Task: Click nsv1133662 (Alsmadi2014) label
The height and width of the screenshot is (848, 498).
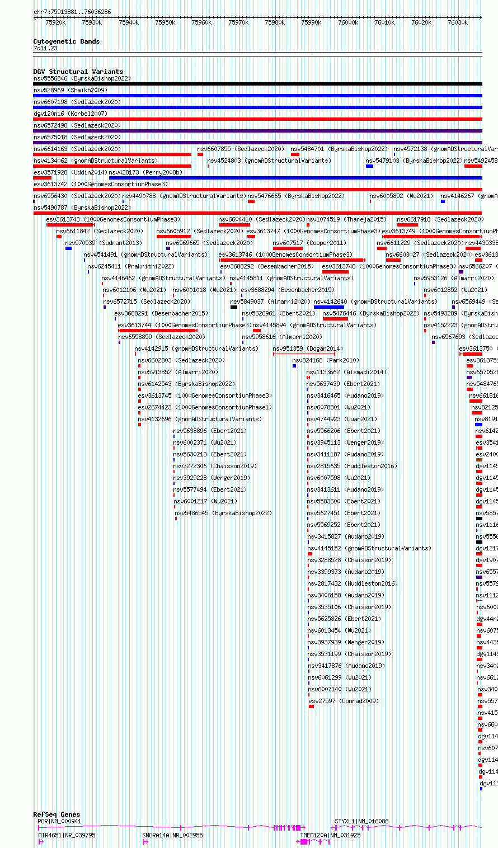Action: pos(346,372)
